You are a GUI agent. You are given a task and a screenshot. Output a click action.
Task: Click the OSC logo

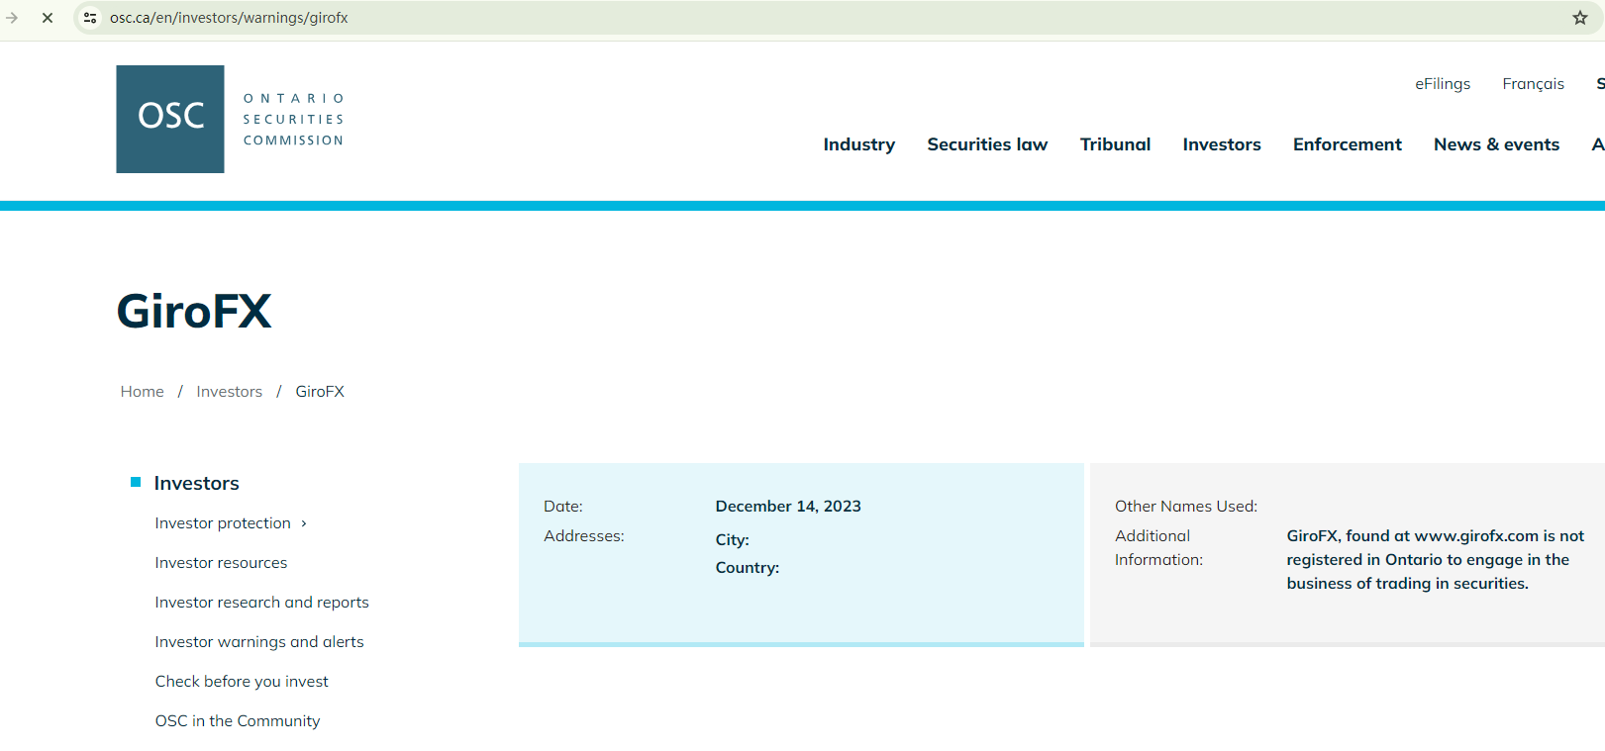click(170, 119)
